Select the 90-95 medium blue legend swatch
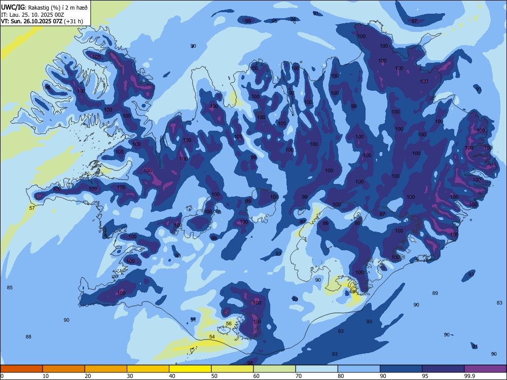The height and width of the screenshot is (380, 507). [x=401, y=369]
